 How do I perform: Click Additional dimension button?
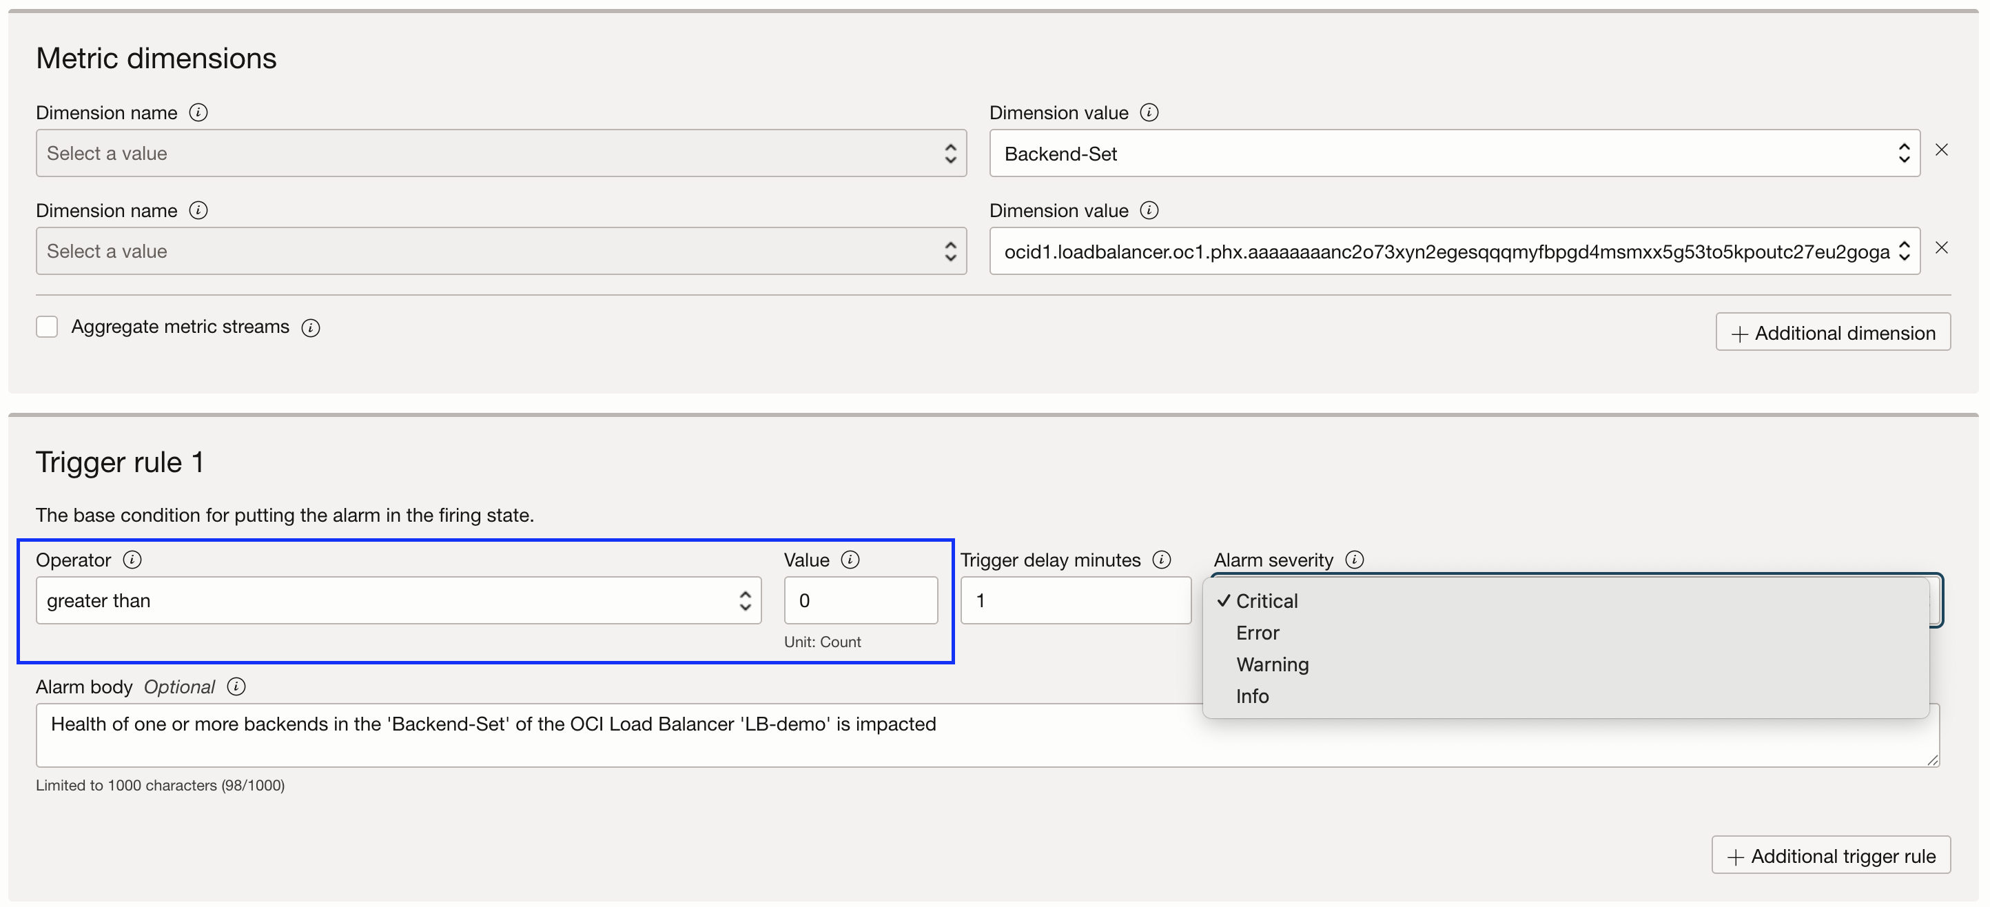tap(1832, 333)
